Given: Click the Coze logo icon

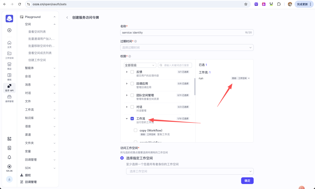Looking at the screenshot, I should pyautogui.click(x=9, y=18).
